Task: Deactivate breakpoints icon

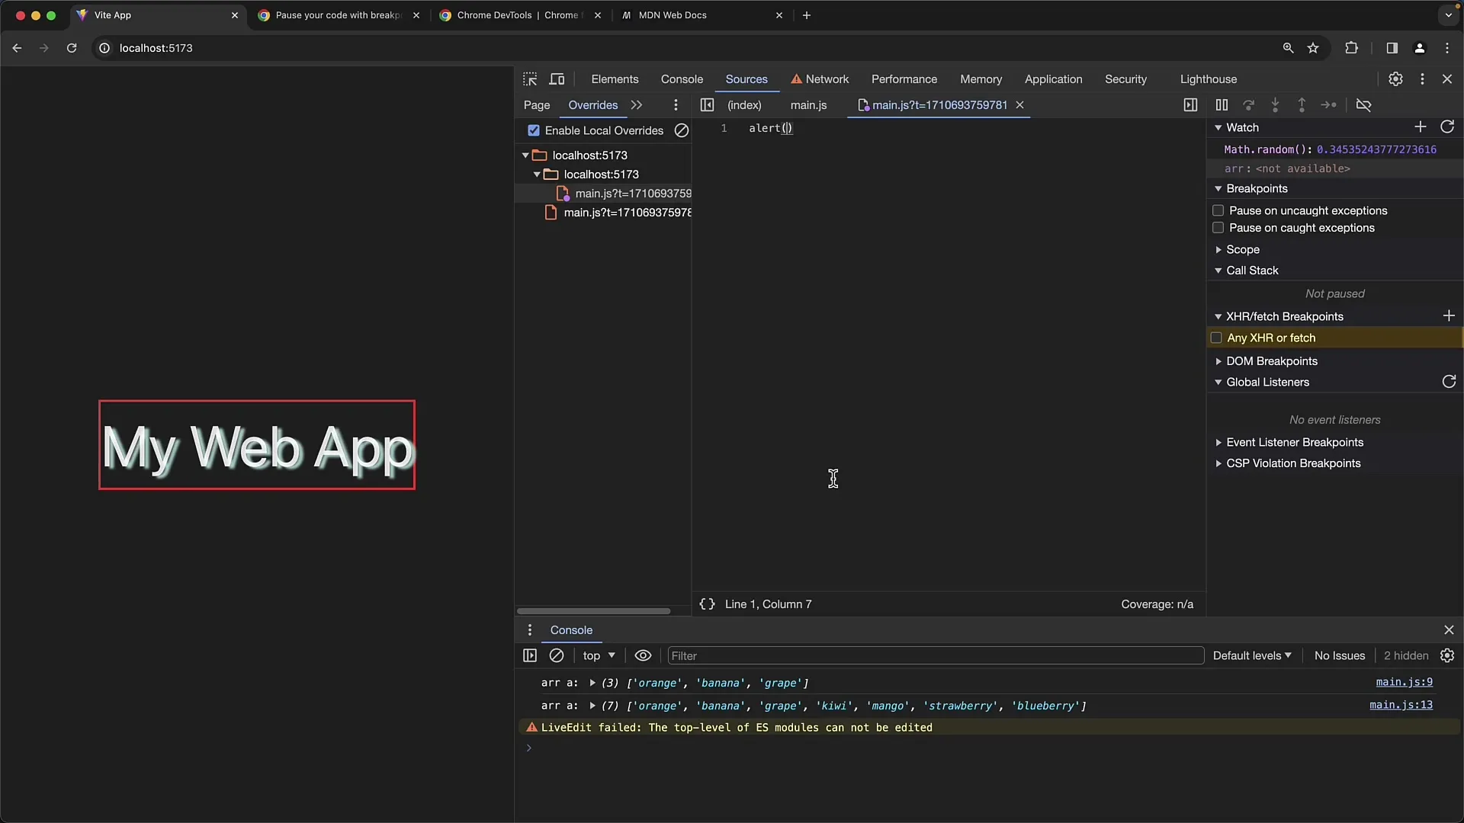Action: pyautogui.click(x=1364, y=105)
